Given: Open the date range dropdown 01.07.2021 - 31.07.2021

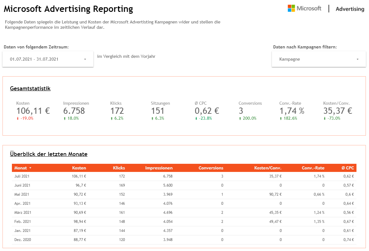Looking at the screenshot, I should tap(48, 59).
